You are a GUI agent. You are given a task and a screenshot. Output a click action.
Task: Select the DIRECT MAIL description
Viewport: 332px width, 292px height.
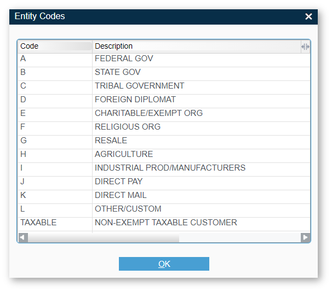click(201, 197)
